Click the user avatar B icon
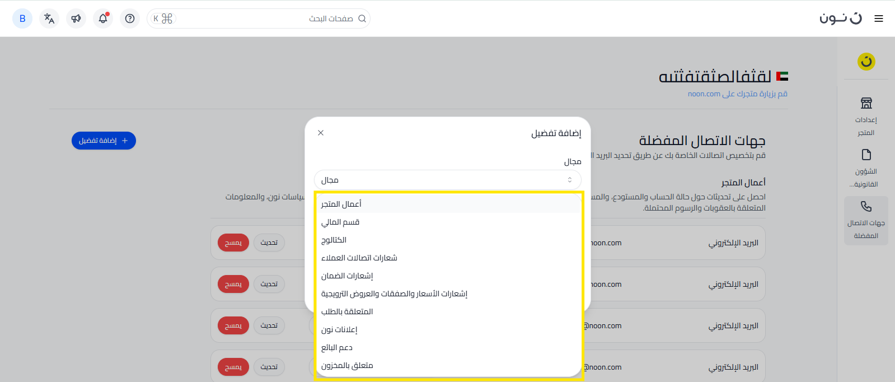The image size is (895, 382). [x=22, y=18]
